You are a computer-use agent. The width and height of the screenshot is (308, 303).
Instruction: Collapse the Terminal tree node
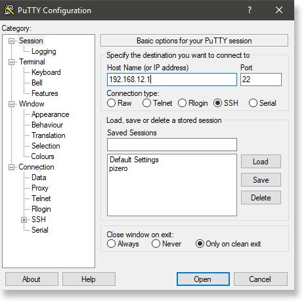[11, 62]
